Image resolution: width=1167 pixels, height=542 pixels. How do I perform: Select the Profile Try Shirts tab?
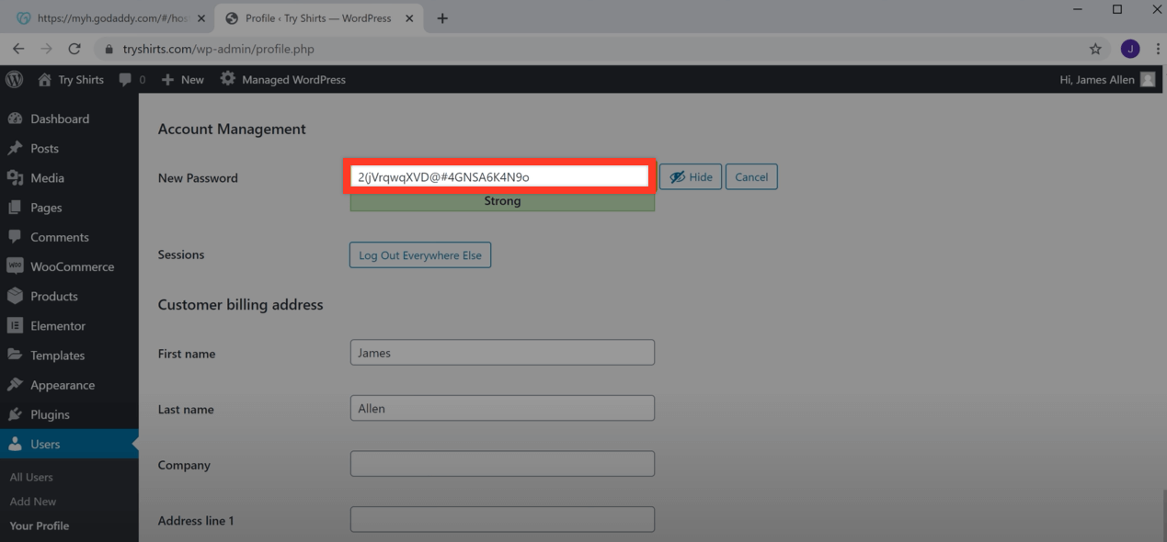click(x=318, y=18)
